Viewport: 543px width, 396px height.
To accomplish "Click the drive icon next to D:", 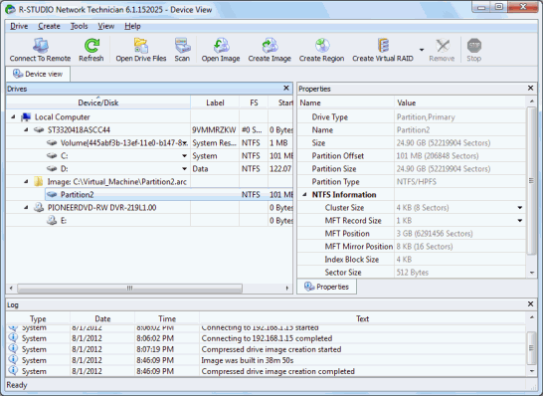I will tap(52, 169).
